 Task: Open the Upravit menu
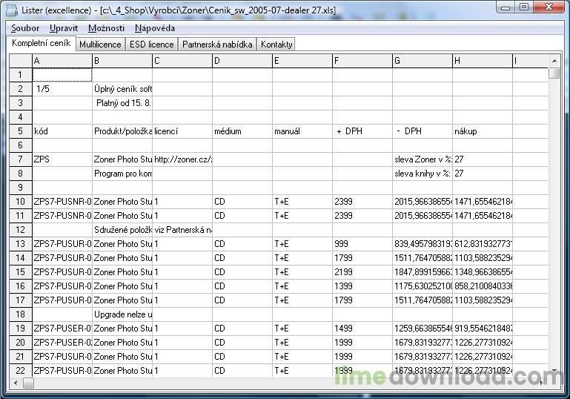tap(64, 28)
